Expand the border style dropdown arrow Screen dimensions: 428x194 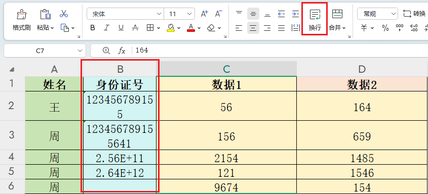pyautogui.click(x=159, y=28)
